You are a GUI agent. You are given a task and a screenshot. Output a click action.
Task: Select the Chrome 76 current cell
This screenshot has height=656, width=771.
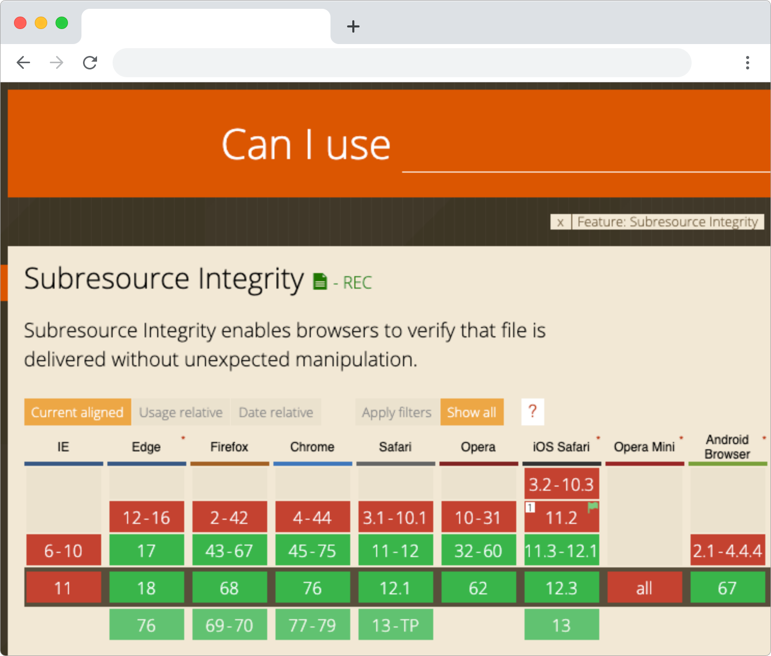(x=312, y=588)
